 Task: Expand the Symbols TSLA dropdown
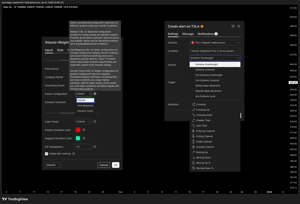click(x=214, y=43)
